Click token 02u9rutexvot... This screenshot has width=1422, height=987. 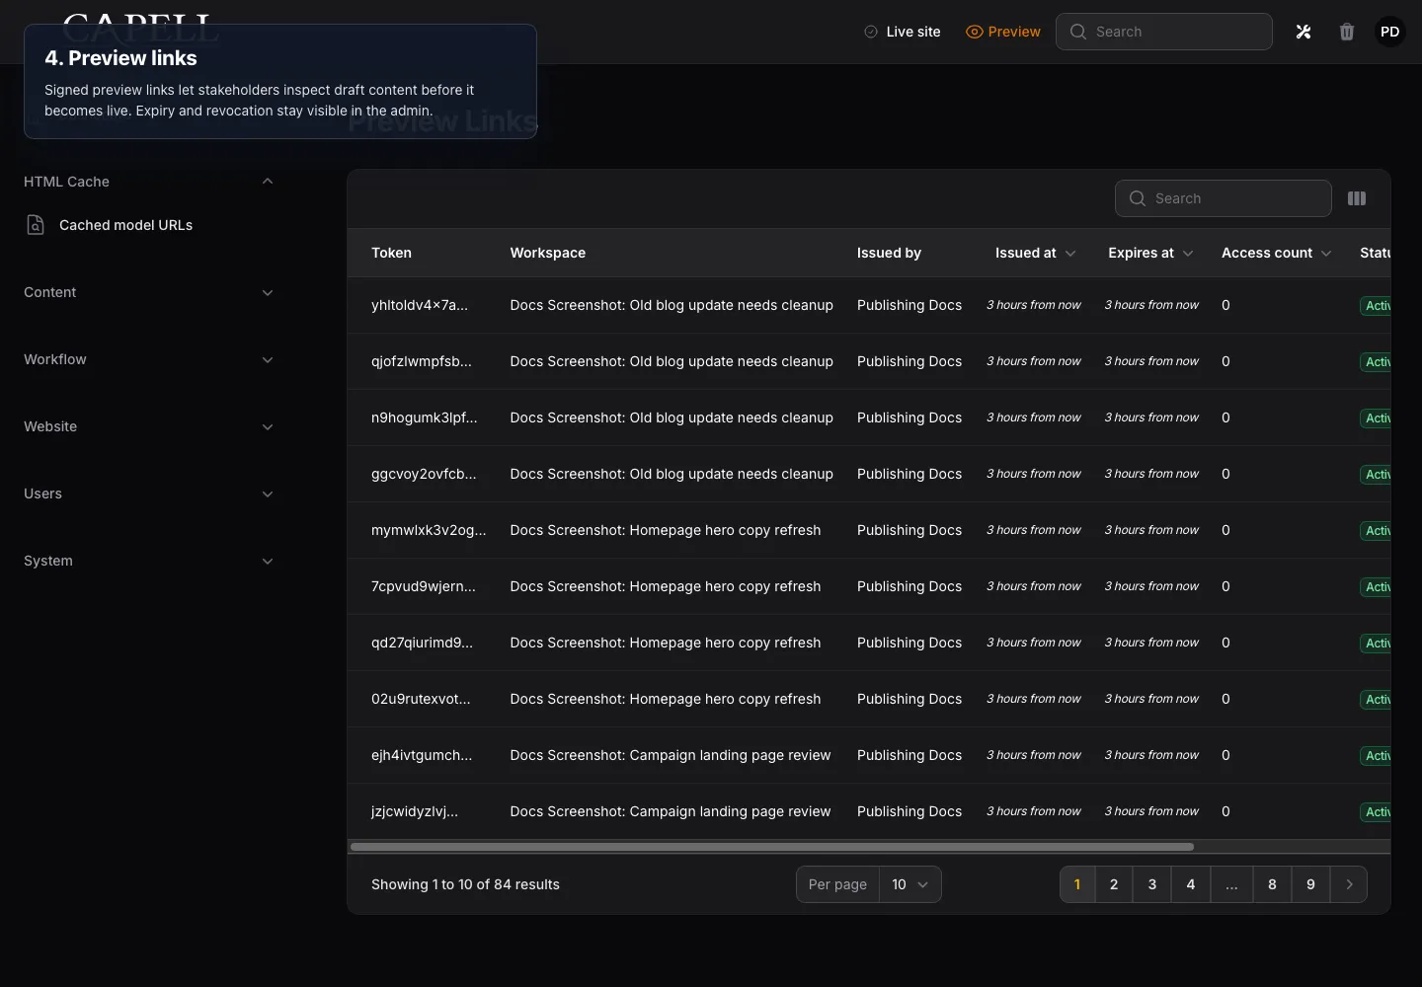(421, 699)
